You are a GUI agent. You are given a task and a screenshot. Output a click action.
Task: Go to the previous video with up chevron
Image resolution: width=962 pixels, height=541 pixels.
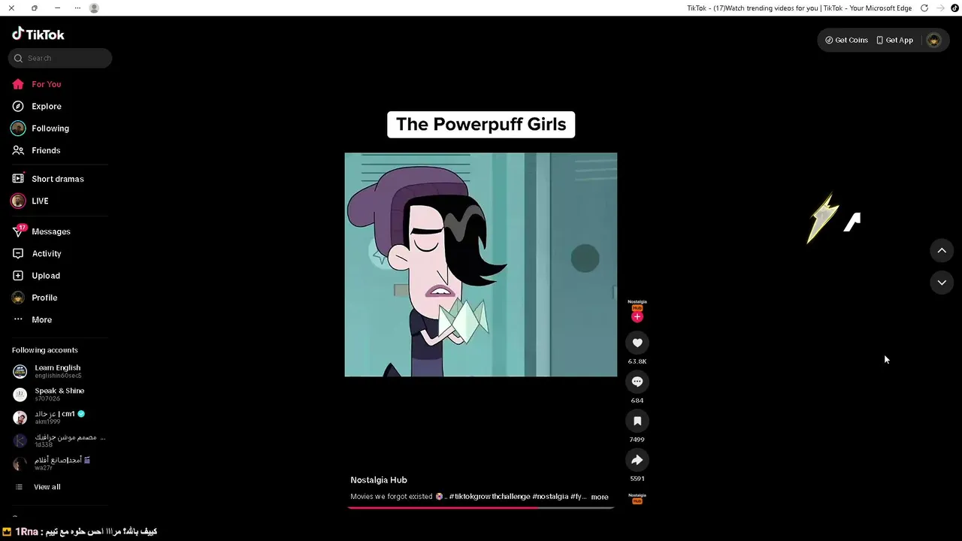(x=942, y=250)
